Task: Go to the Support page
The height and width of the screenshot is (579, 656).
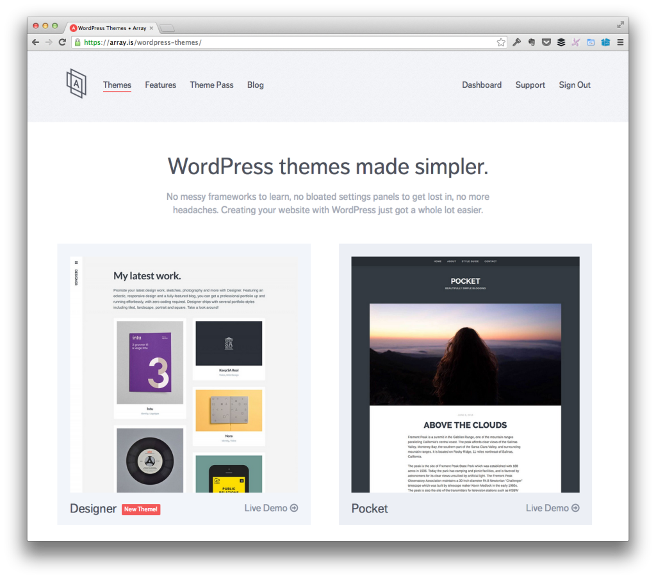Action: click(x=530, y=85)
